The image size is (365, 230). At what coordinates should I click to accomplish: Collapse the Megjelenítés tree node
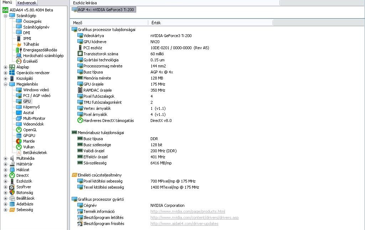point(5,84)
